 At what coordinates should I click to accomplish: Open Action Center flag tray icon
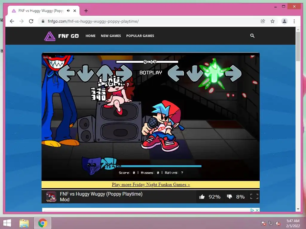pos(264,223)
